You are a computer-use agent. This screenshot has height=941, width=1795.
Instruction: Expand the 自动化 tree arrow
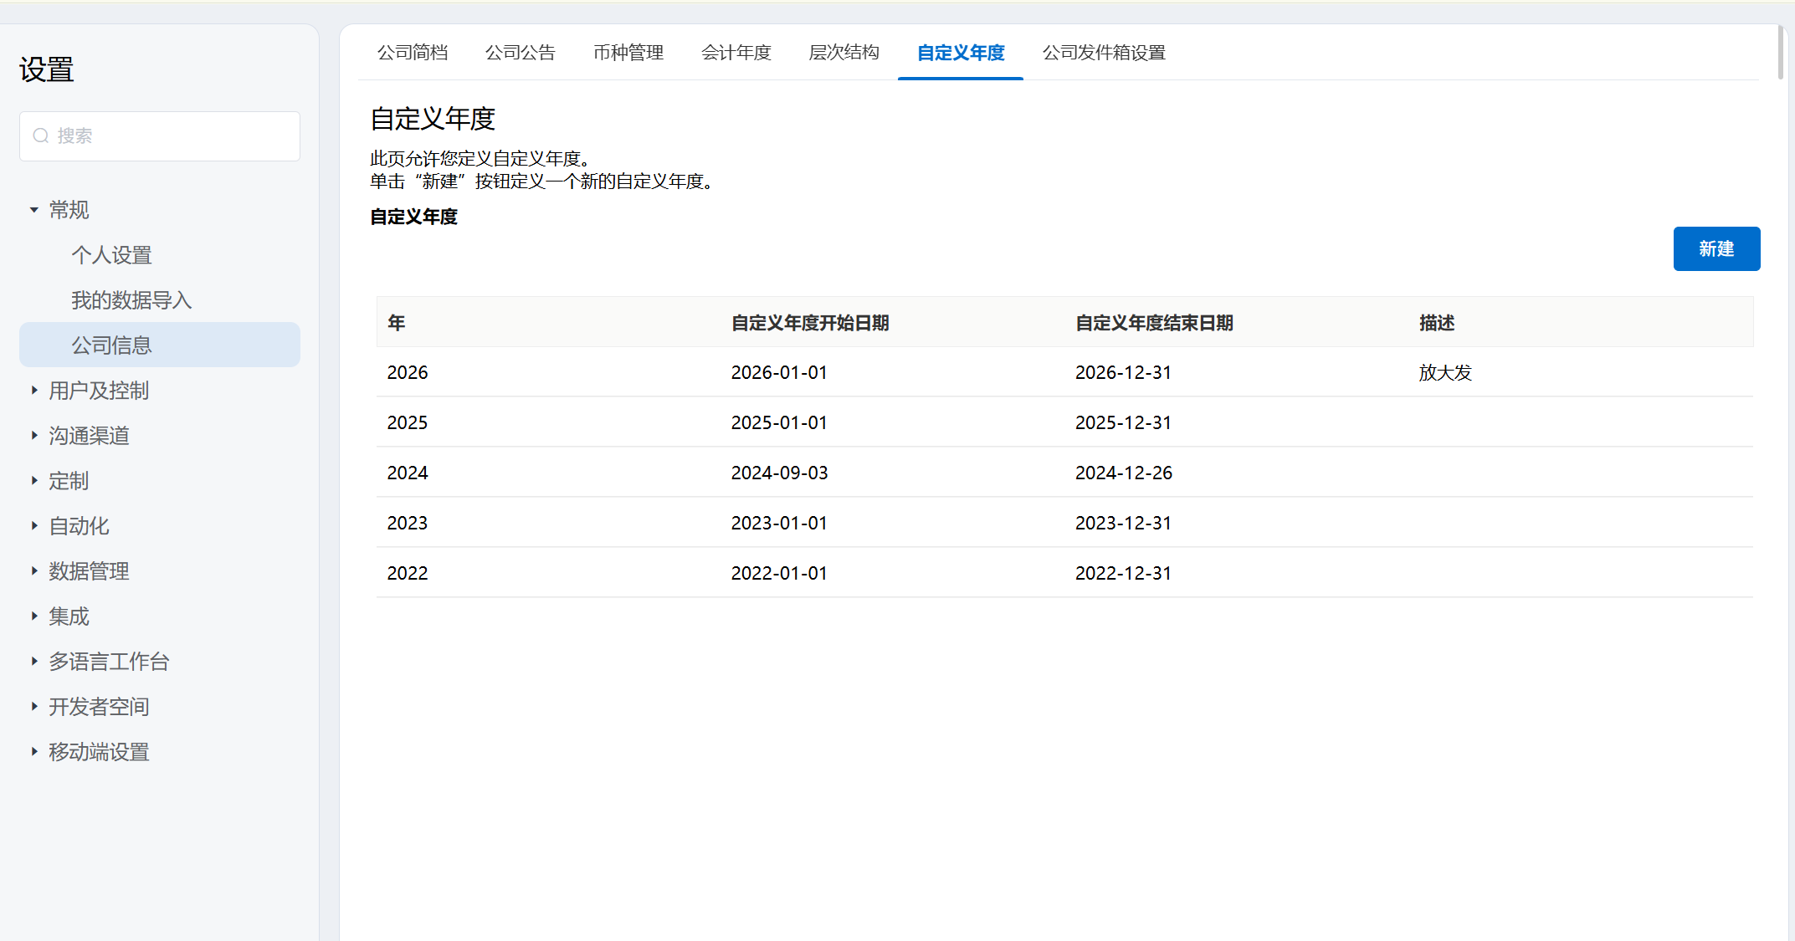[x=34, y=526]
